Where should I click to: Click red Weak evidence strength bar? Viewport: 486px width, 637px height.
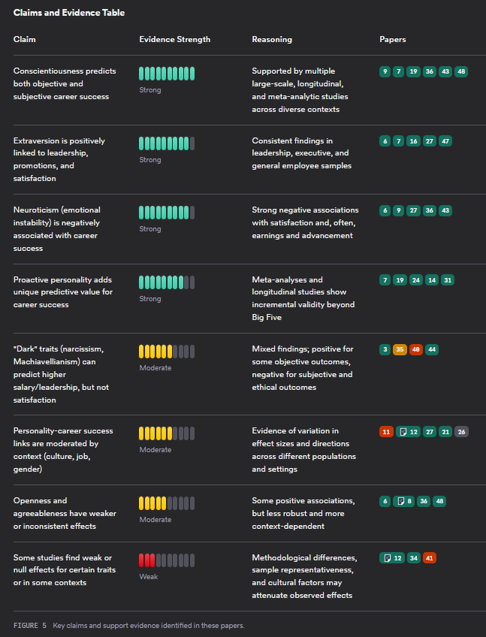pos(146,560)
